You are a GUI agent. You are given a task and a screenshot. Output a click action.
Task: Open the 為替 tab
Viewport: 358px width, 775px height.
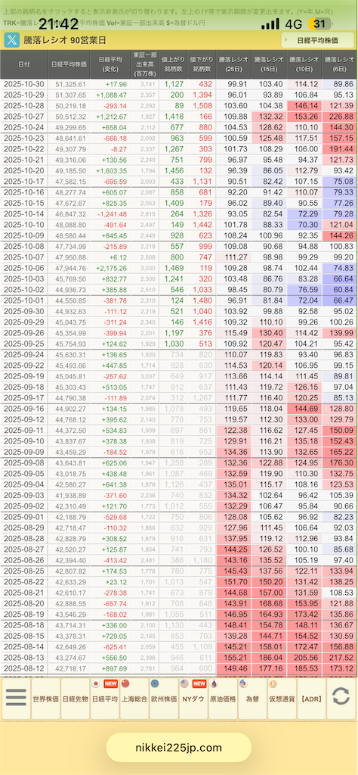tap(252, 699)
